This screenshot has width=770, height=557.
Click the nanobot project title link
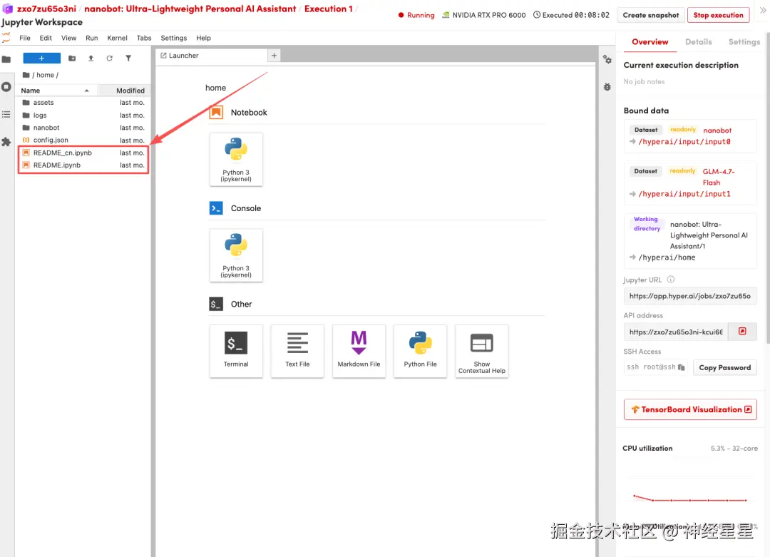click(190, 9)
